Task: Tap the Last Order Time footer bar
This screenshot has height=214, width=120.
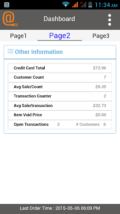Action: point(60,209)
